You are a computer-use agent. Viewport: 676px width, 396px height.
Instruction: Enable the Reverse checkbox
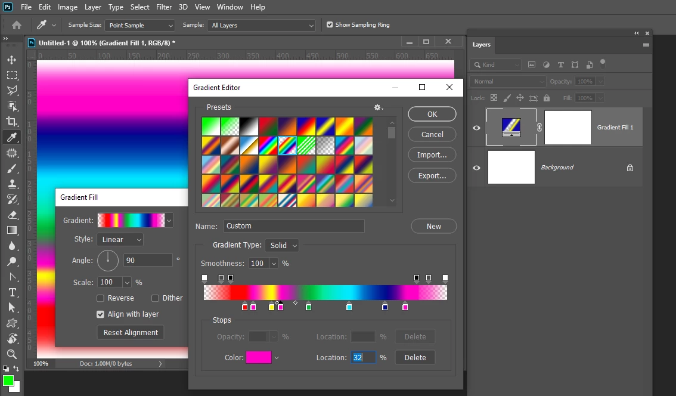point(101,298)
